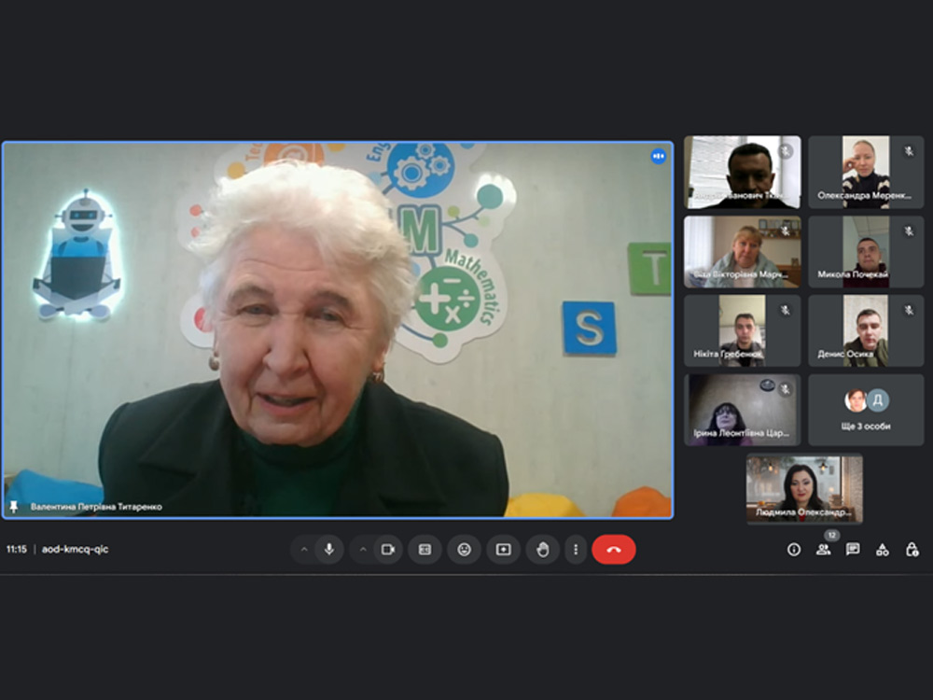This screenshot has width=933, height=700.
Task: Select Денис Осика's video tile
Action: point(866,331)
